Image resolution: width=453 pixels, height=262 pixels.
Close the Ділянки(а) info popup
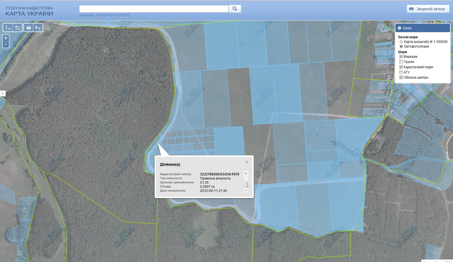(x=247, y=162)
